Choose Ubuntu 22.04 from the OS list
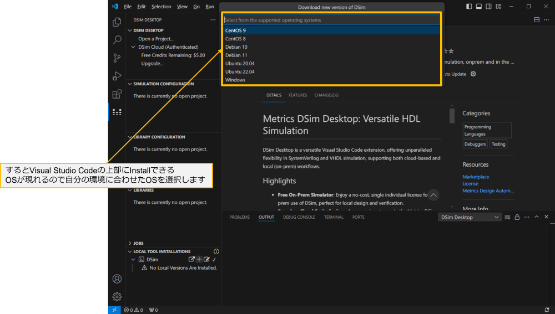 (332, 71)
